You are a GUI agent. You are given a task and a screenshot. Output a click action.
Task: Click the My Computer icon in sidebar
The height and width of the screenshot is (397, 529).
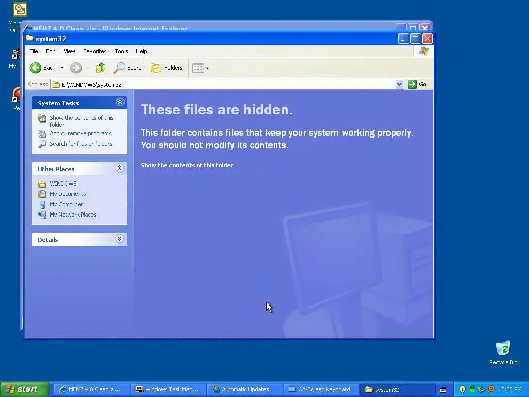42,205
